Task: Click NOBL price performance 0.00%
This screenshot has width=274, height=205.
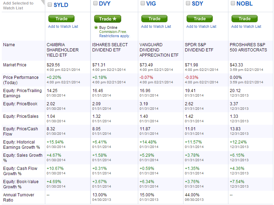Action: pyautogui.click(x=236, y=77)
